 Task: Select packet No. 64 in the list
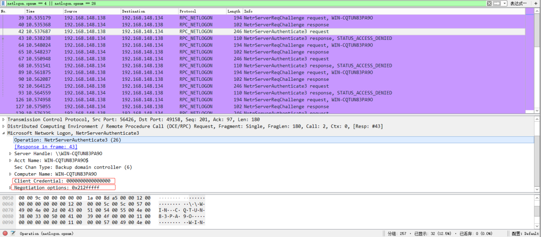[262, 45]
